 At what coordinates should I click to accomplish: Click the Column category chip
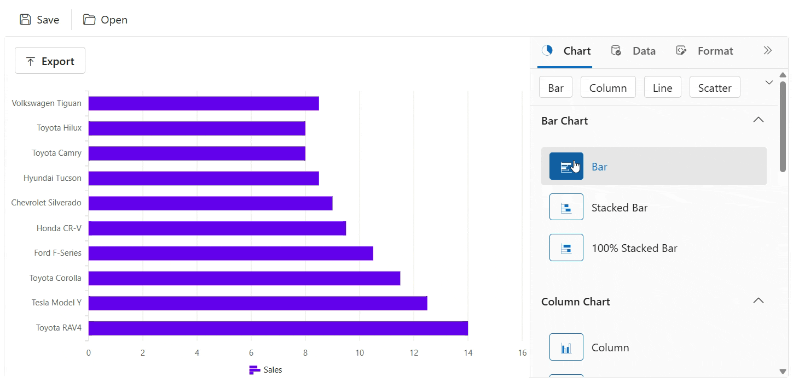click(x=607, y=87)
